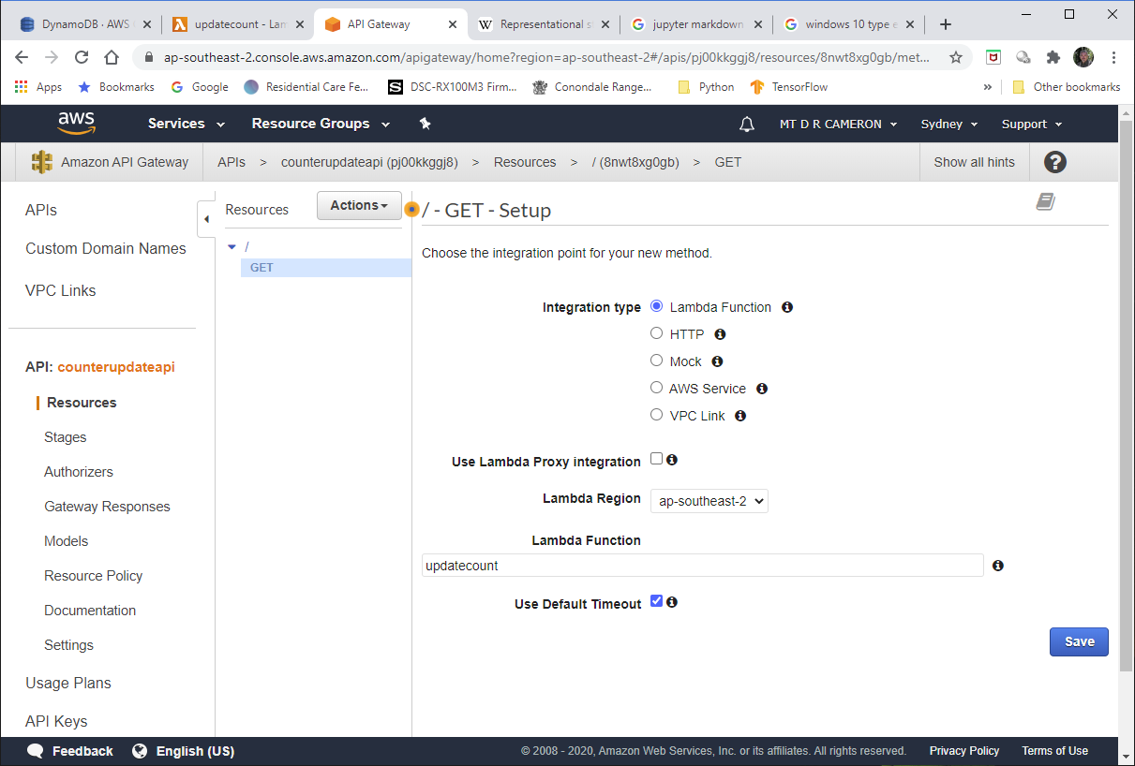1135x766 pixels.
Task: Open the pin shortcut icon in AWS nav
Action: pyautogui.click(x=425, y=124)
